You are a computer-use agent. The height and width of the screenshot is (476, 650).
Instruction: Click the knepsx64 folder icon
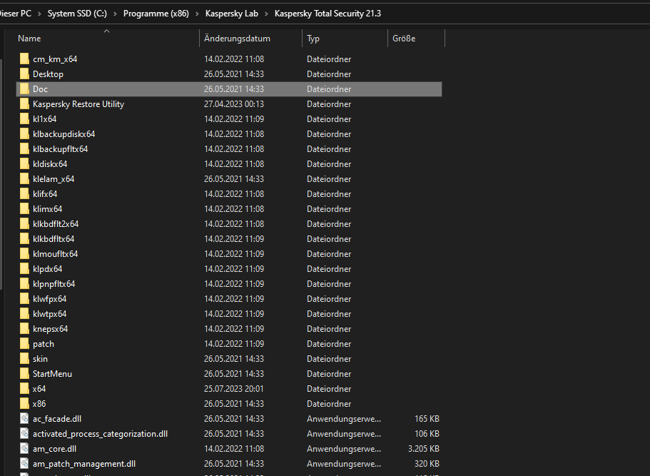click(x=24, y=329)
